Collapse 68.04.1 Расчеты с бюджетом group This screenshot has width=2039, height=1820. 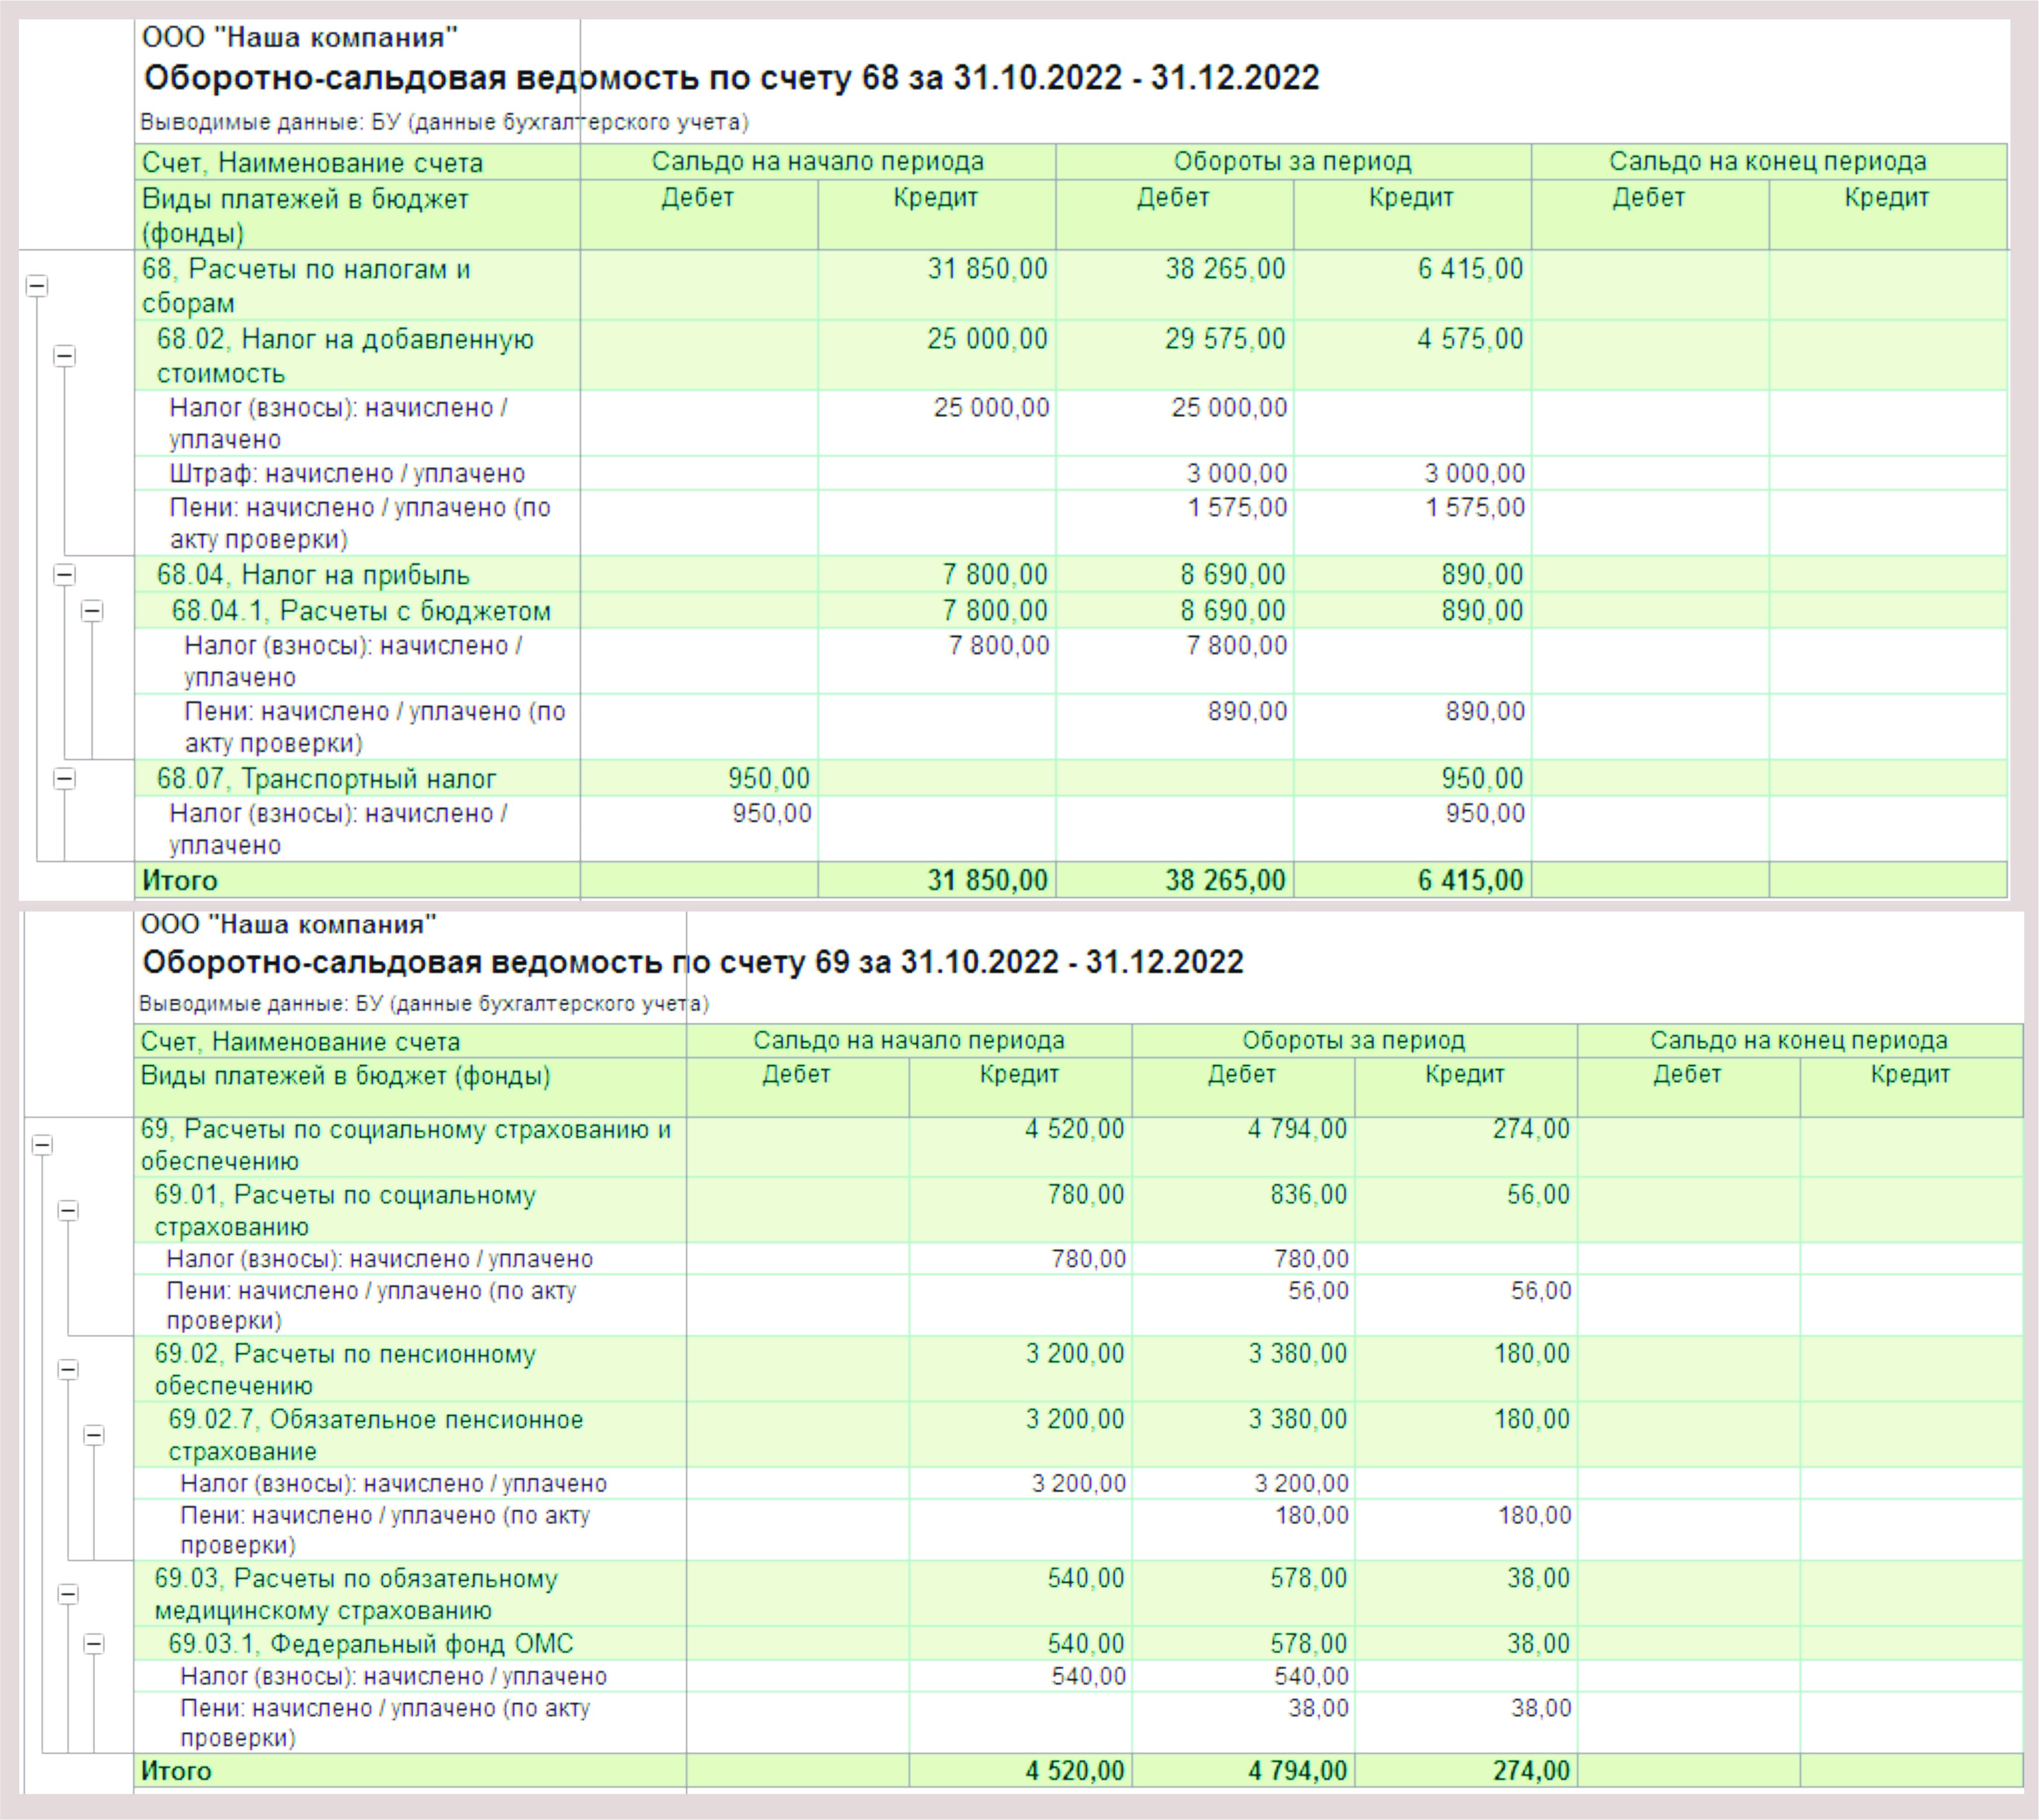pyautogui.click(x=92, y=611)
